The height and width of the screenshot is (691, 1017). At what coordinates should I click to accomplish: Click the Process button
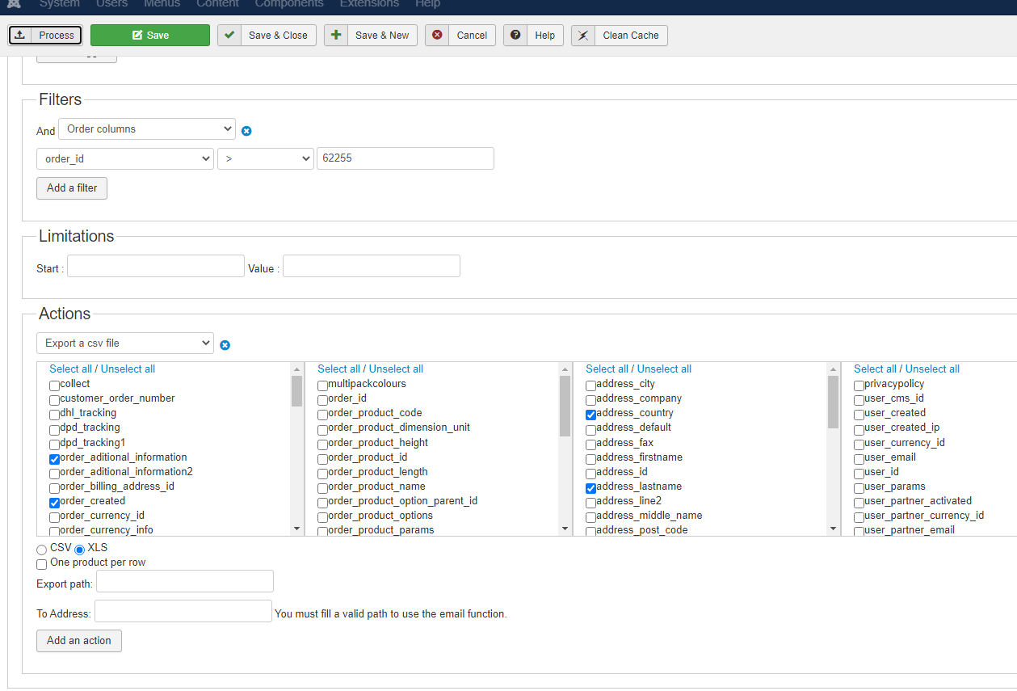pyautogui.click(x=45, y=35)
